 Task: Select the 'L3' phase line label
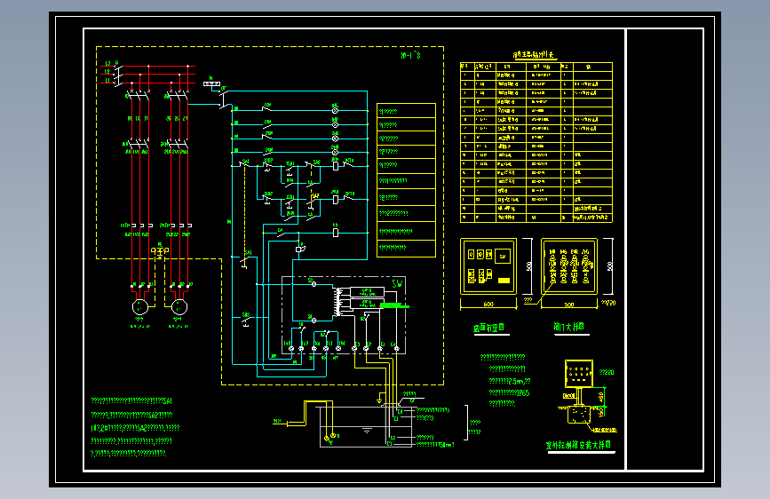(x=108, y=64)
